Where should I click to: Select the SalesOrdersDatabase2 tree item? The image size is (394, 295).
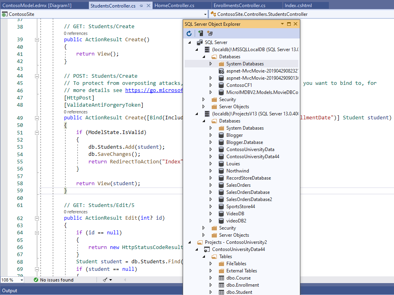click(249, 199)
